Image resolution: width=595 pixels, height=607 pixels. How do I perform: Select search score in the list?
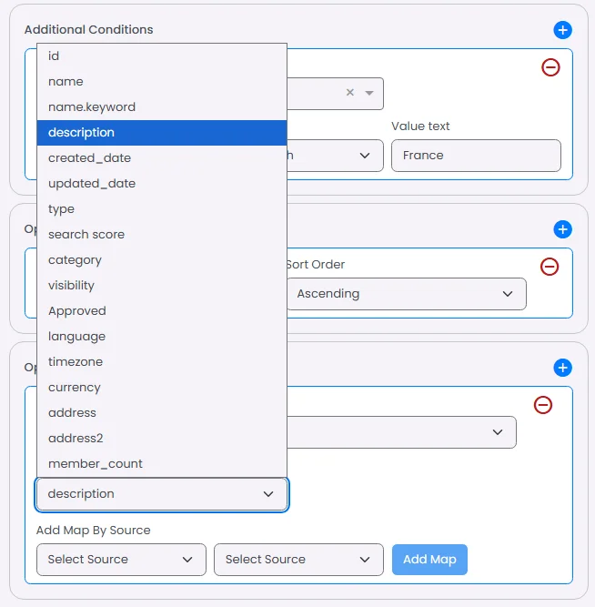[x=162, y=235]
